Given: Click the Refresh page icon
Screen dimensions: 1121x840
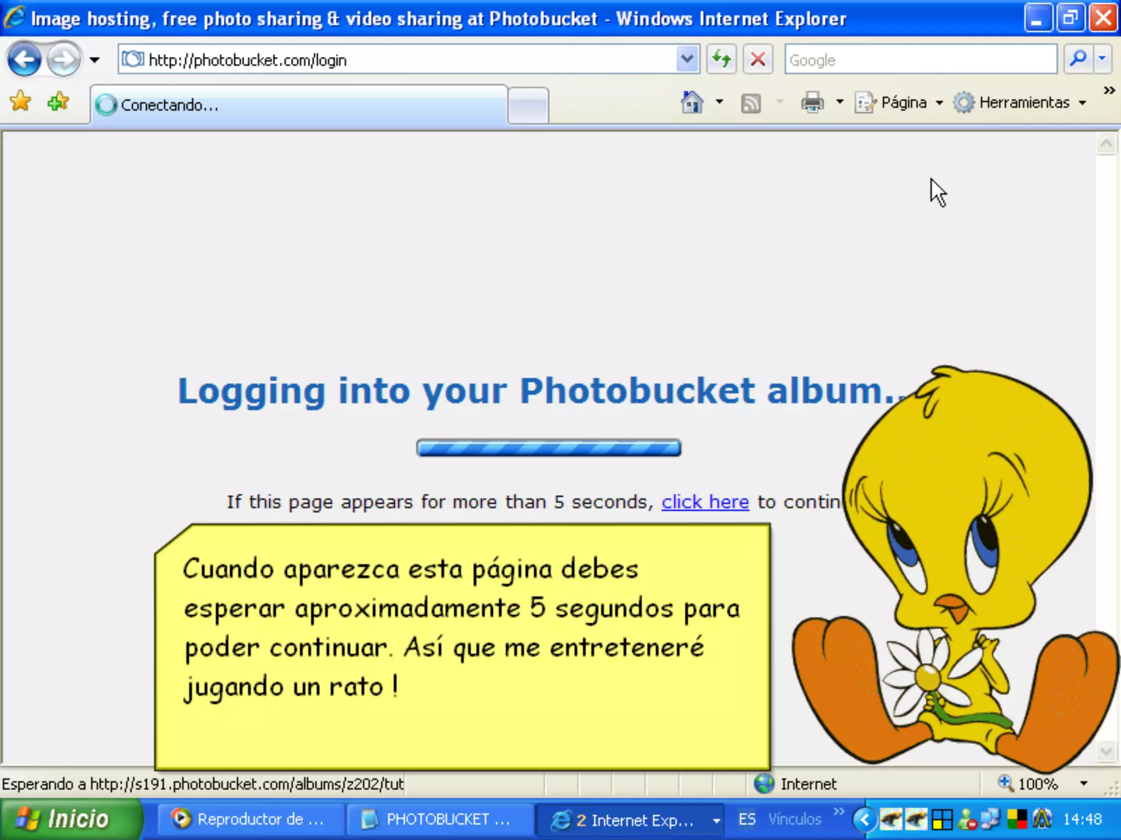Looking at the screenshot, I should pos(721,59).
